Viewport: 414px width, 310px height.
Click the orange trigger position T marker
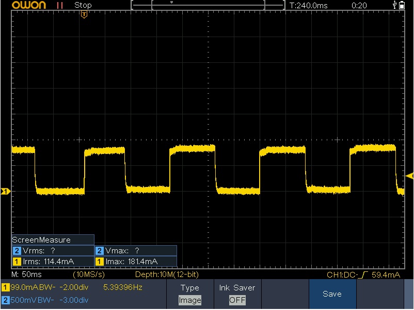[x=84, y=14]
